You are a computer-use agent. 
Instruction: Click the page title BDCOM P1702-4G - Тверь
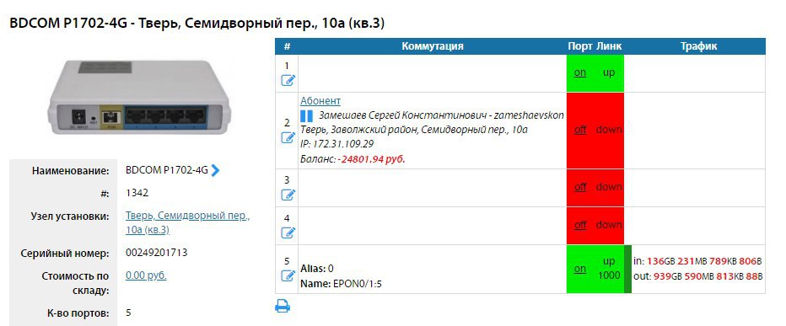(x=197, y=23)
